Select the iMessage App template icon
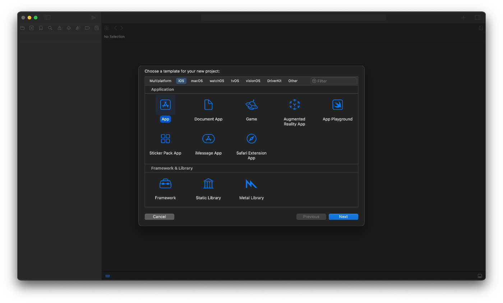Viewport: 503px width, 303px height. [x=208, y=139]
